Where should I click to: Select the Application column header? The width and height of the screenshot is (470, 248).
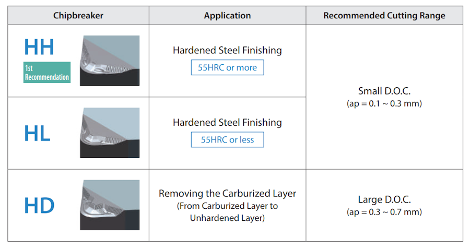227,16
